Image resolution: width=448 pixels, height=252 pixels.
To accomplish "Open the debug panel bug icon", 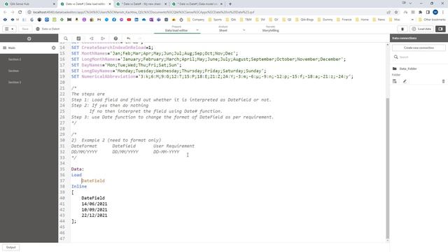I will (402, 29).
